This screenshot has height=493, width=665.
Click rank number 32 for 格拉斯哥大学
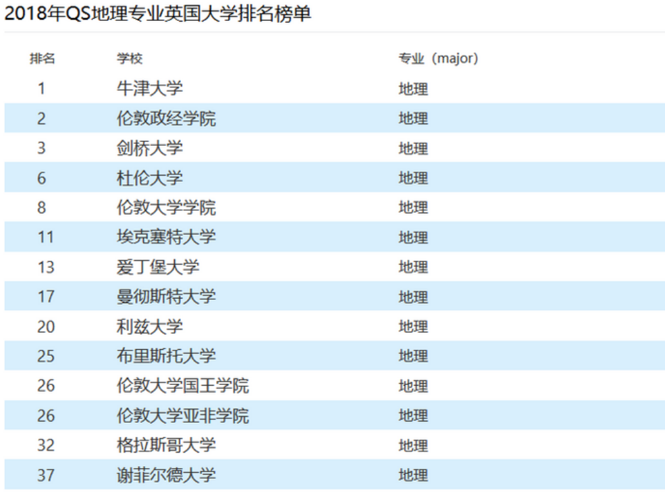tap(46, 445)
